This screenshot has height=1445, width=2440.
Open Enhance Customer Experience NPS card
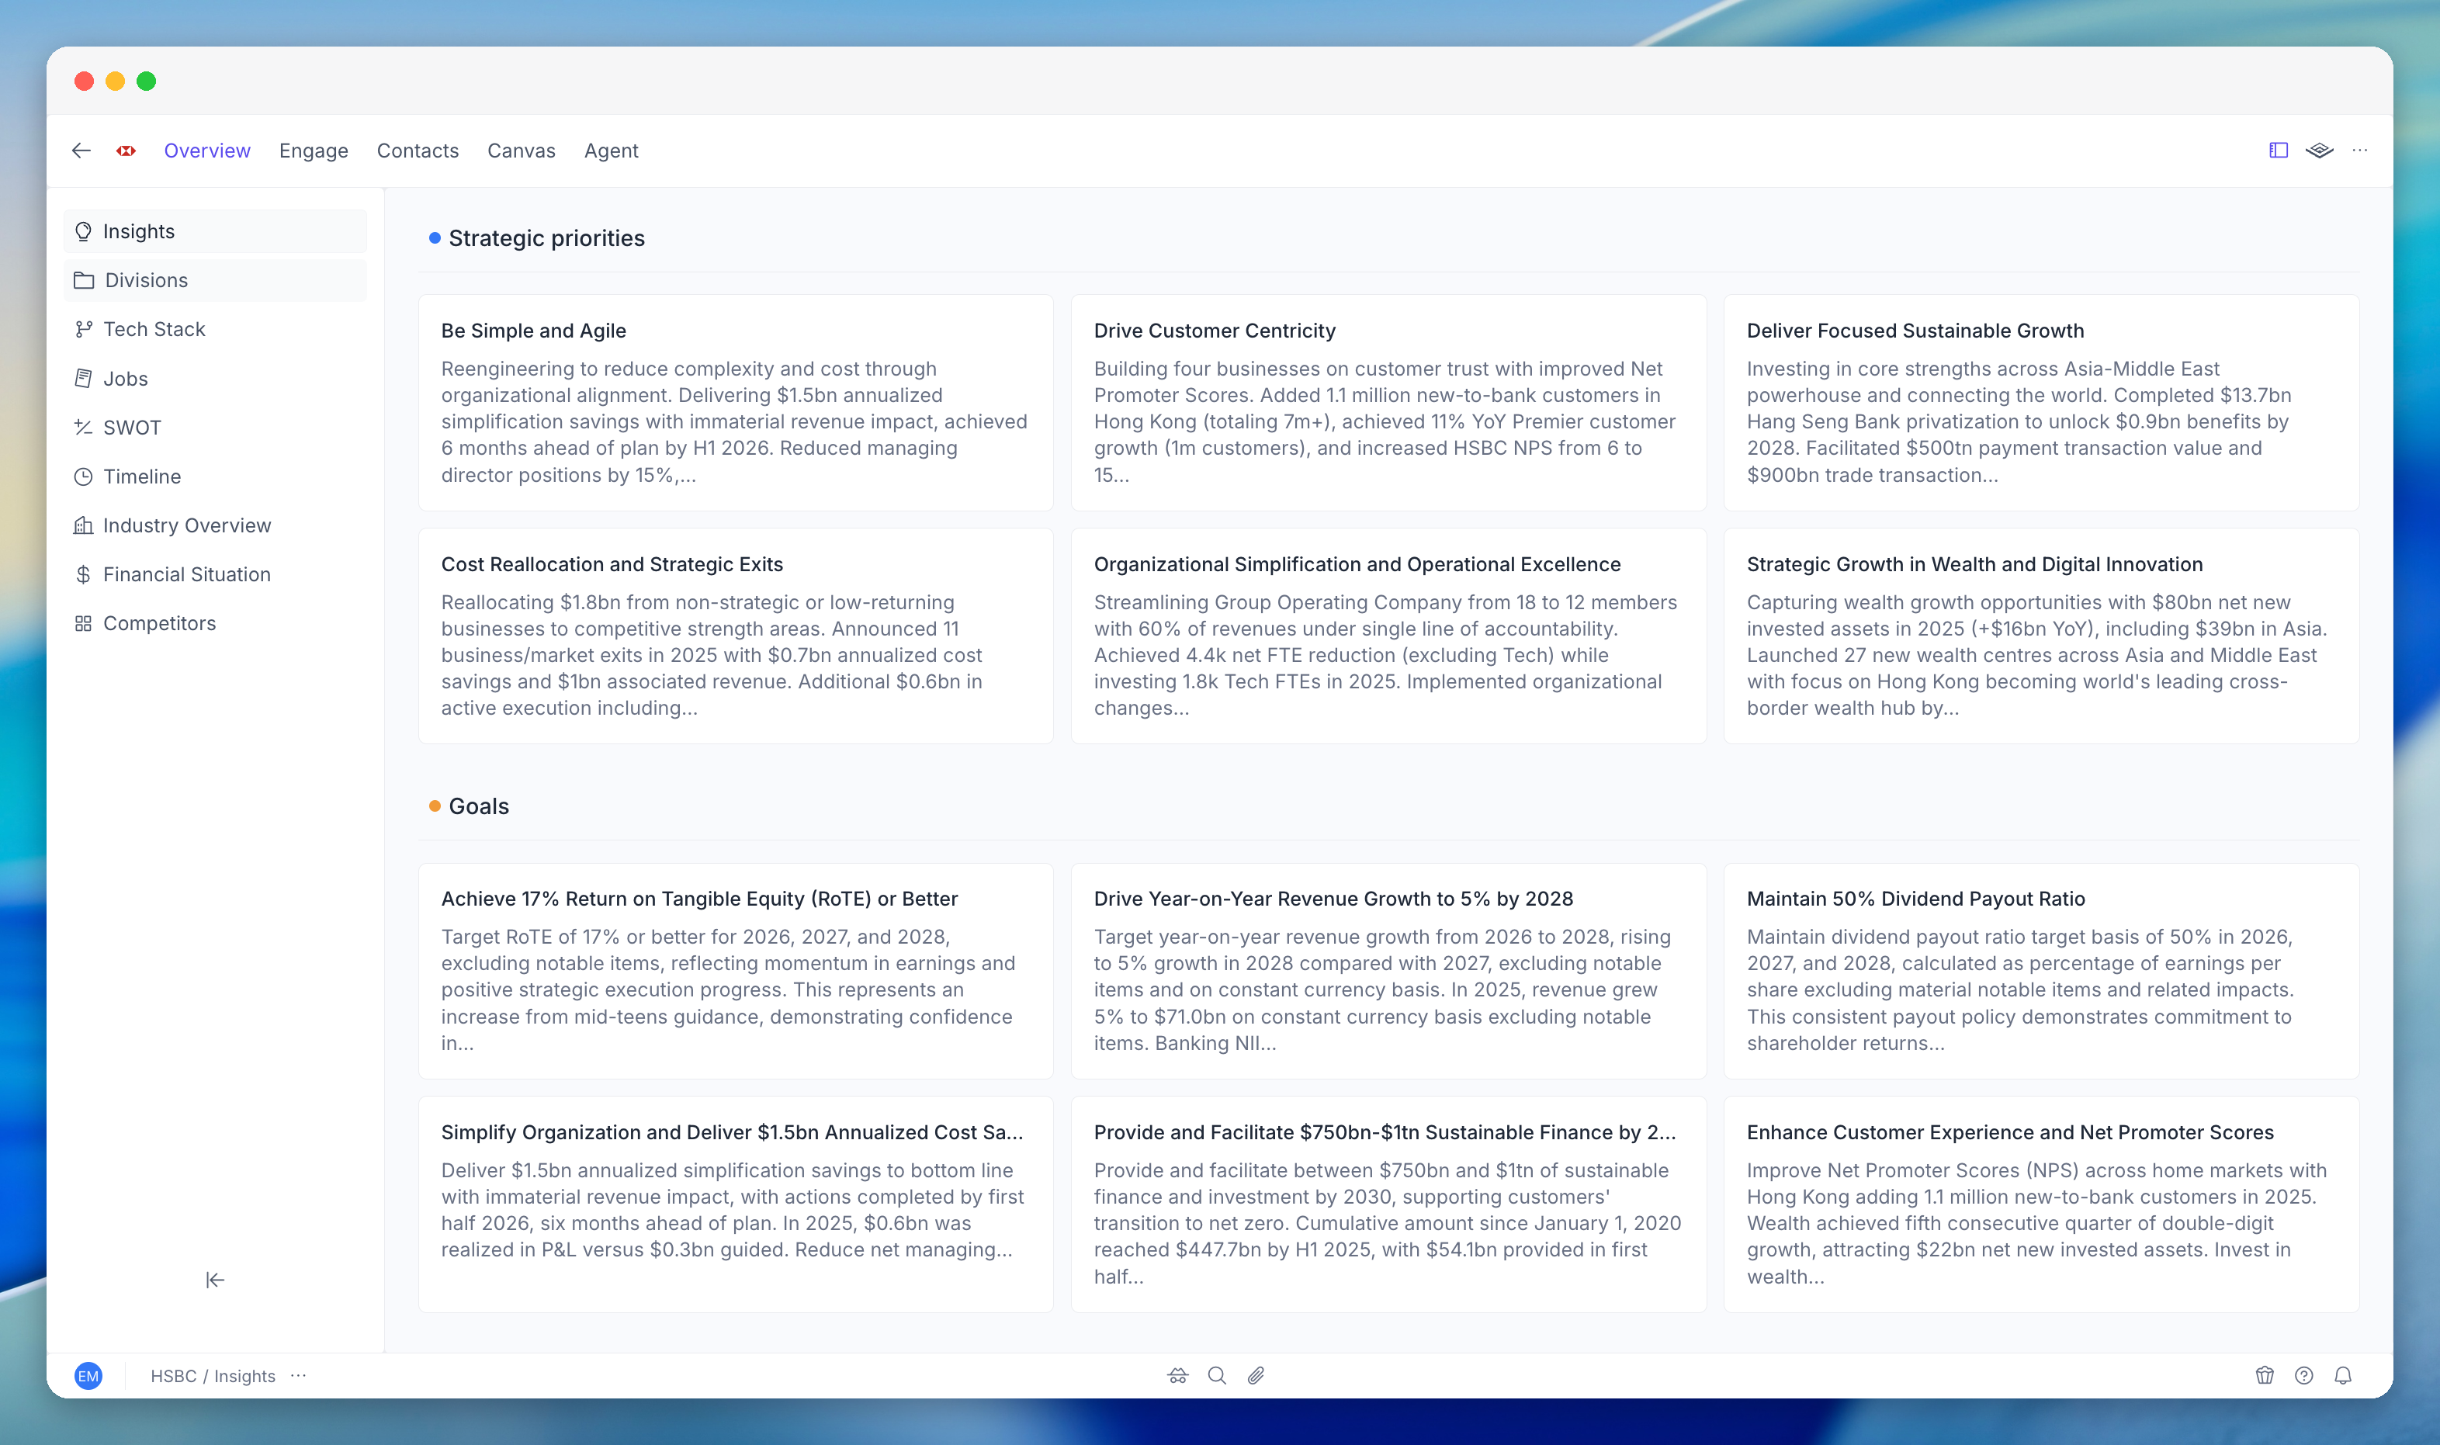2041,1204
